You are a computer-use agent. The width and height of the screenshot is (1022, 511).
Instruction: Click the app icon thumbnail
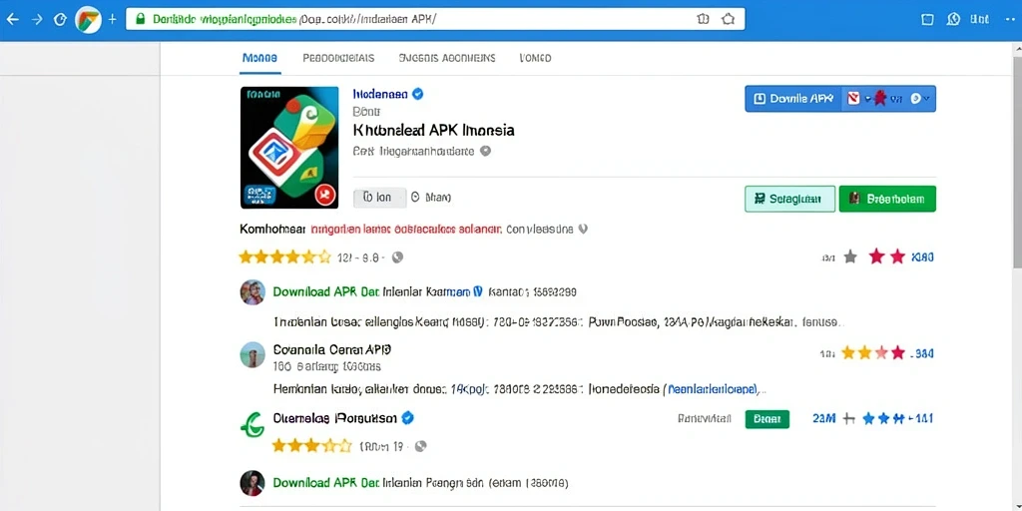289,148
